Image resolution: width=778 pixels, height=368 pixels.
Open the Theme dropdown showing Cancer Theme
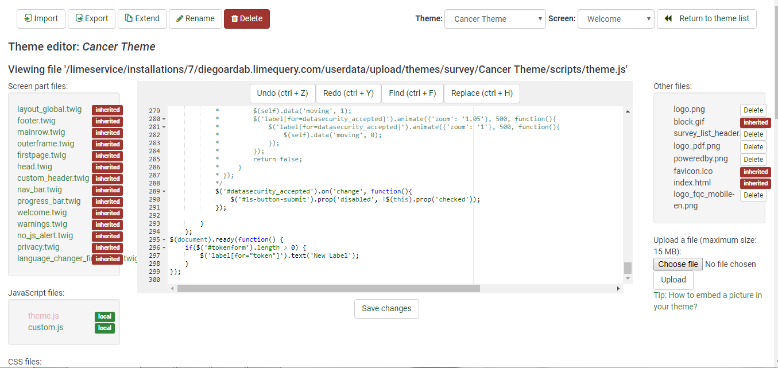pos(494,19)
